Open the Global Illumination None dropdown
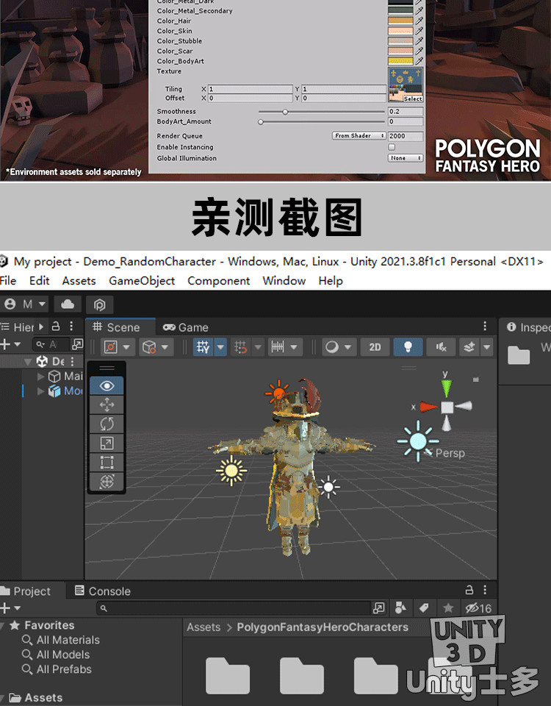This screenshot has width=551, height=706. point(406,158)
